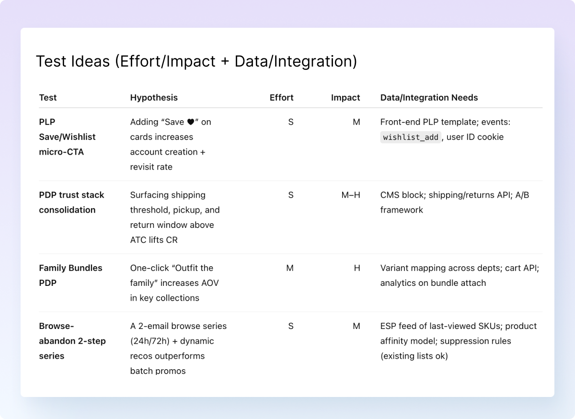575x419 pixels.
Task: Click the M–H impact value for PDP trust stack
Action: pos(351,195)
